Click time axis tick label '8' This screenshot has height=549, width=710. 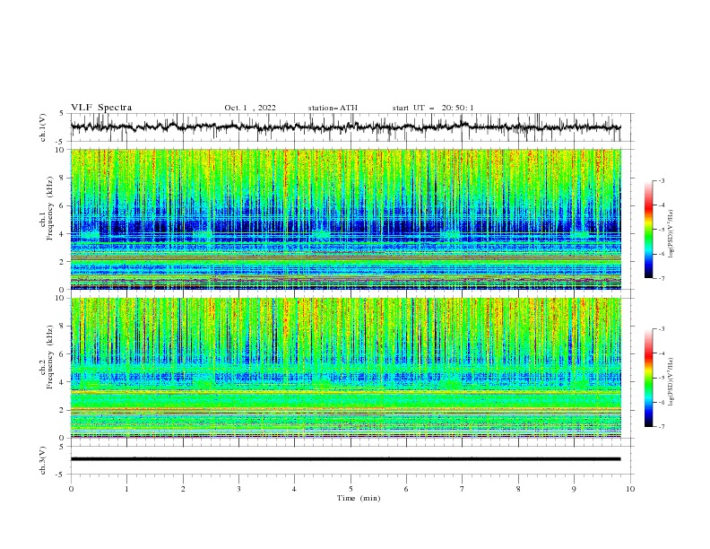pos(518,489)
